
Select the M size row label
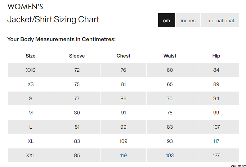pyautogui.click(x=31, y=113)
